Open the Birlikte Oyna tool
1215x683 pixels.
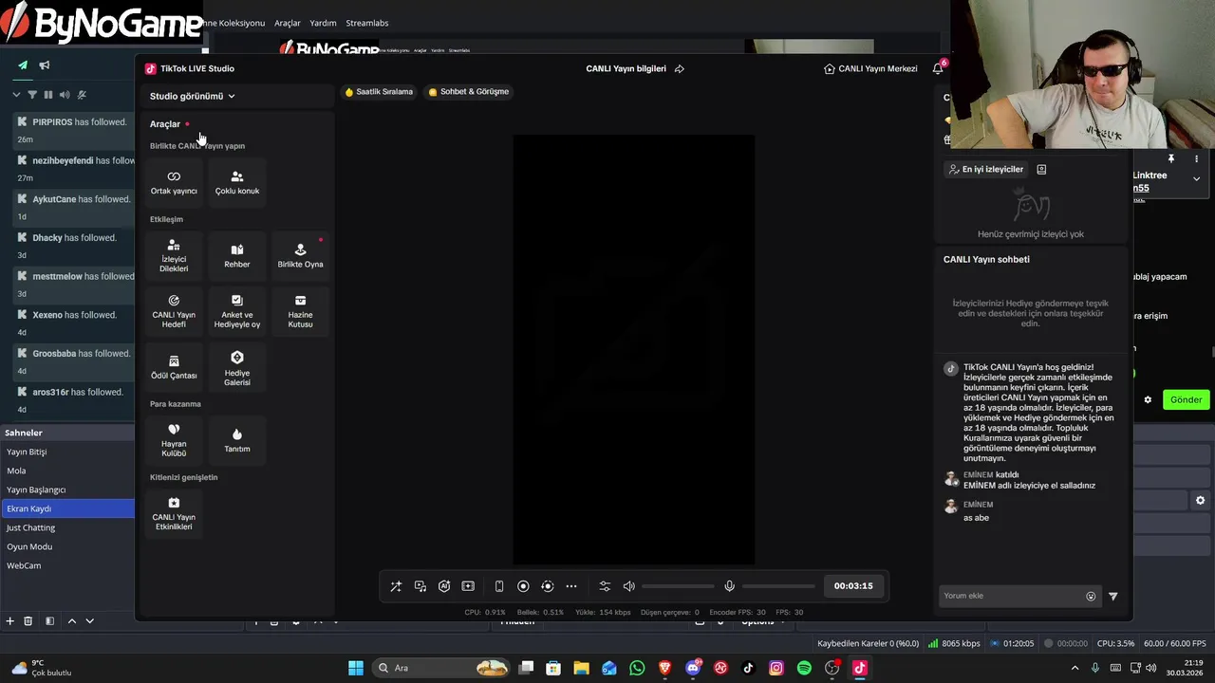pyautogui.click(x=300, y=256)
